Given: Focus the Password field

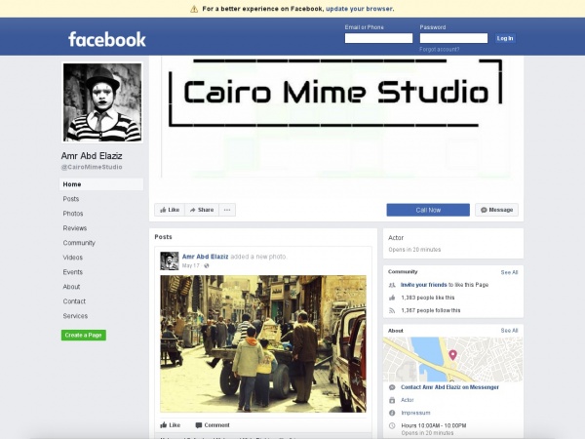Looking at the screenshot, I should click(x=453, y=38).
